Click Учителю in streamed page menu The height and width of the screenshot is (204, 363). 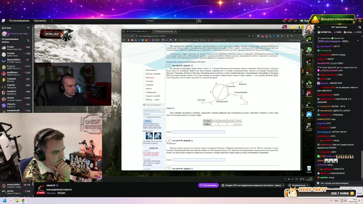click(x=149, y=85)
